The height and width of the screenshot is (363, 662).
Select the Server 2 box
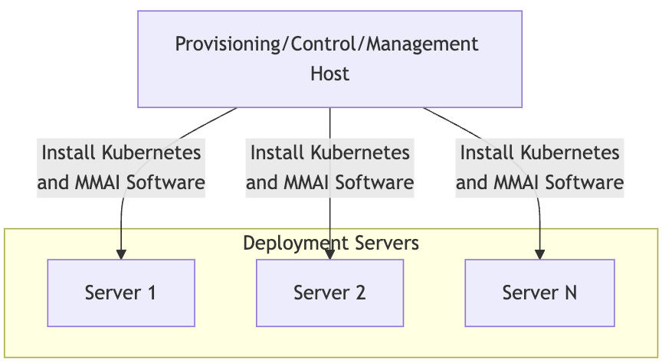point(329,293)
